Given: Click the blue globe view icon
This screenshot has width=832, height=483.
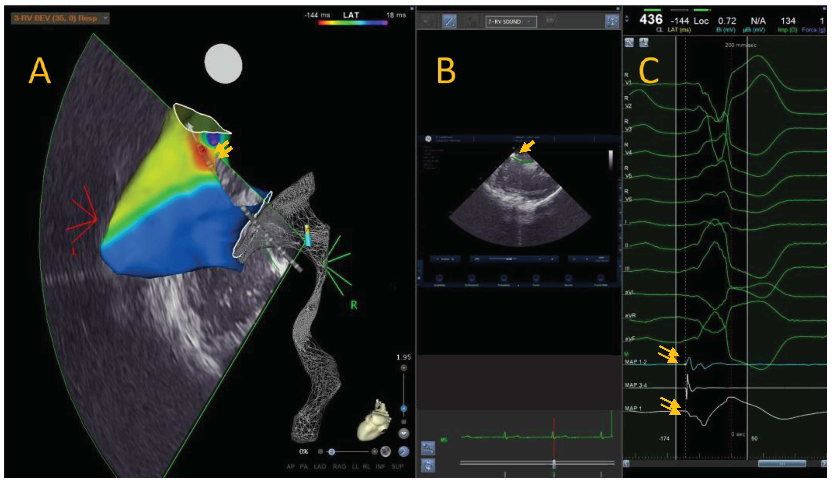Looking at the screenshot, I should (403, 451).
